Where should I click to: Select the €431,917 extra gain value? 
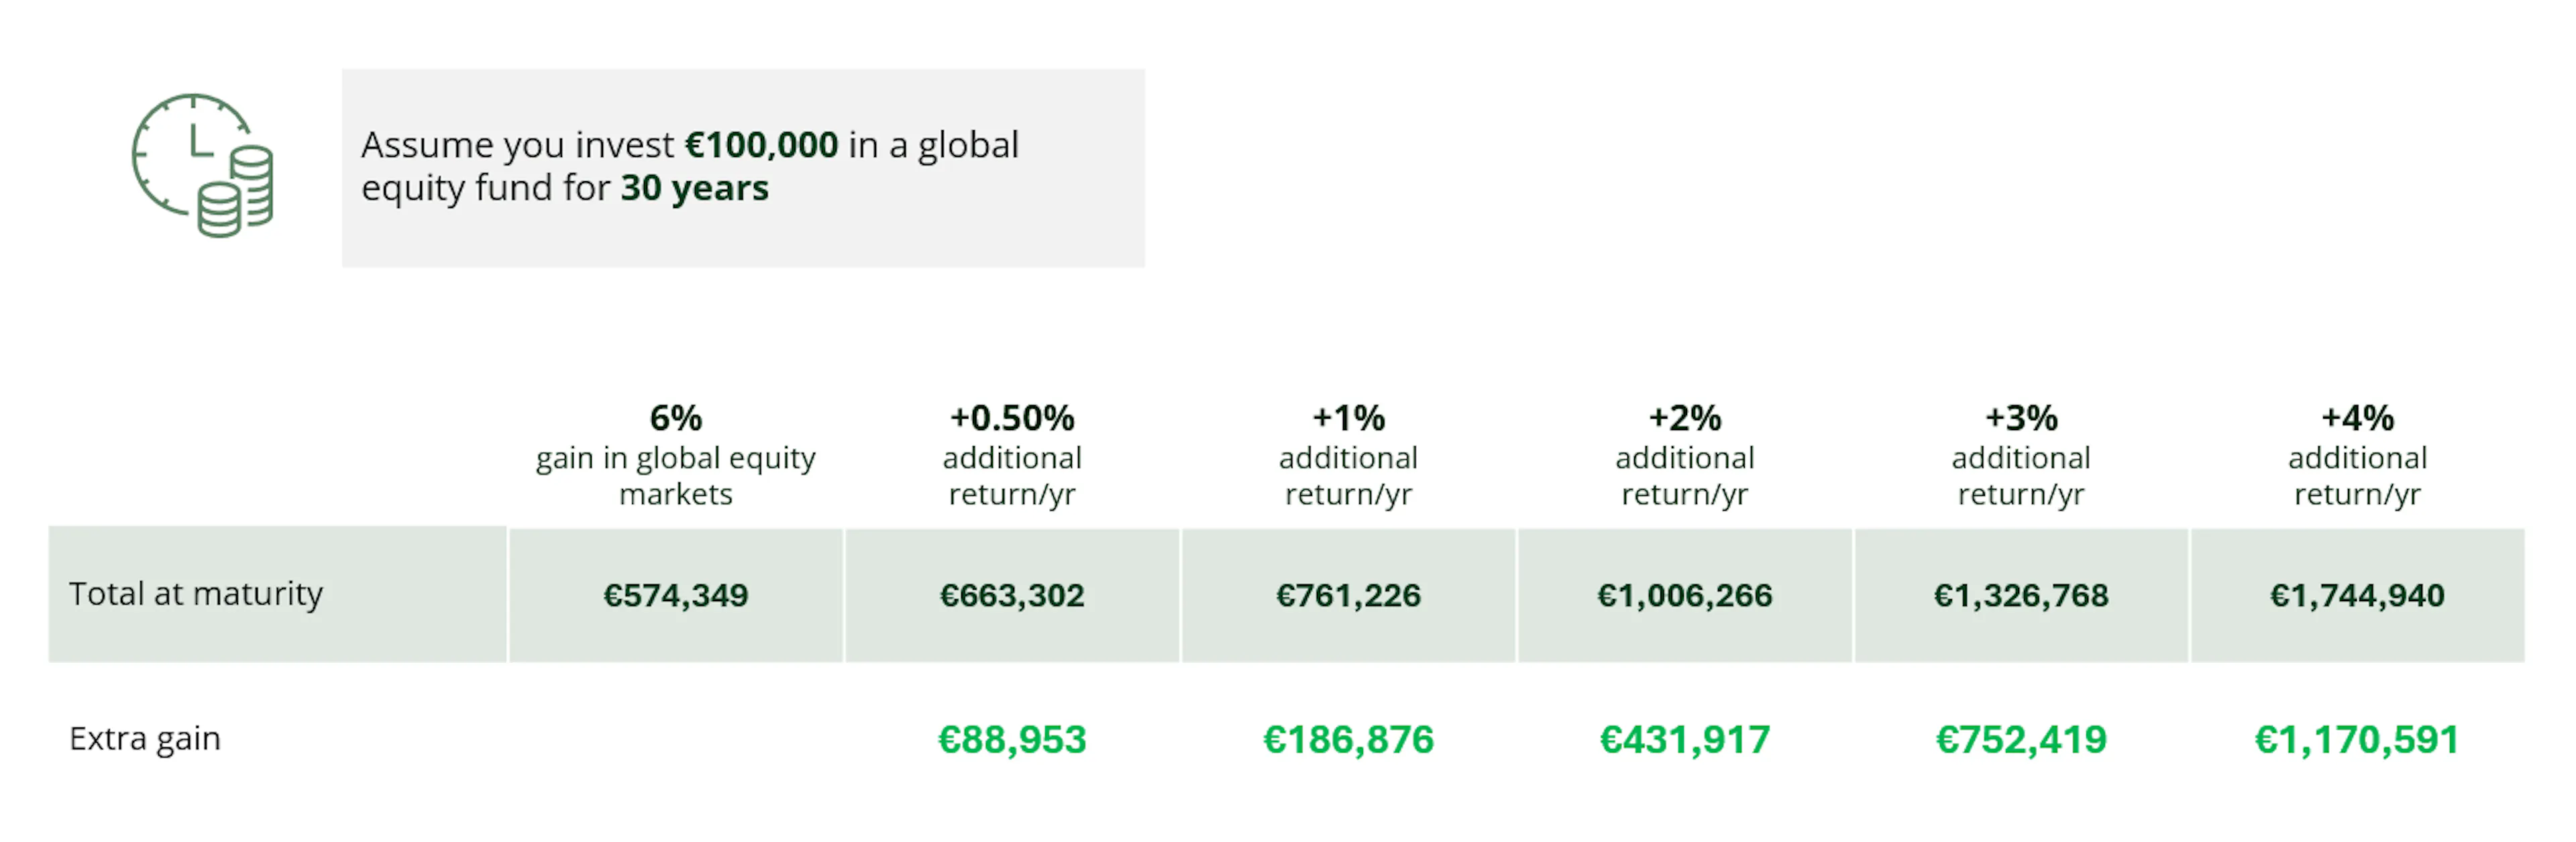coord(1685,740)
